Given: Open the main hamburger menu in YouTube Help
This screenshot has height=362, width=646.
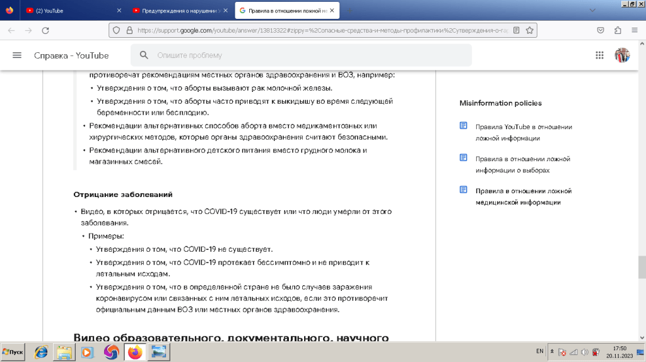Looking at the screenshot, I should click(x=17, y=55).
